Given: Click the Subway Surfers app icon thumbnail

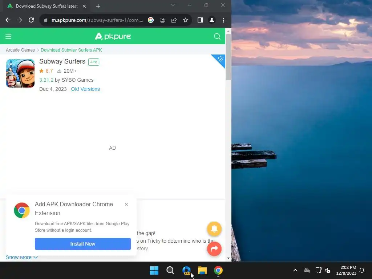Looking at the screenshot, I should point(20,73).
